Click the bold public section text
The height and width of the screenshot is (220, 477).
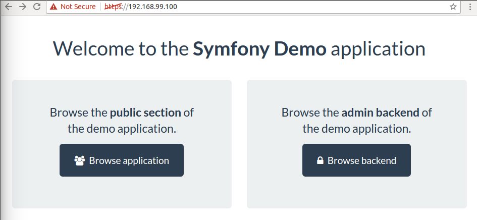145,112
